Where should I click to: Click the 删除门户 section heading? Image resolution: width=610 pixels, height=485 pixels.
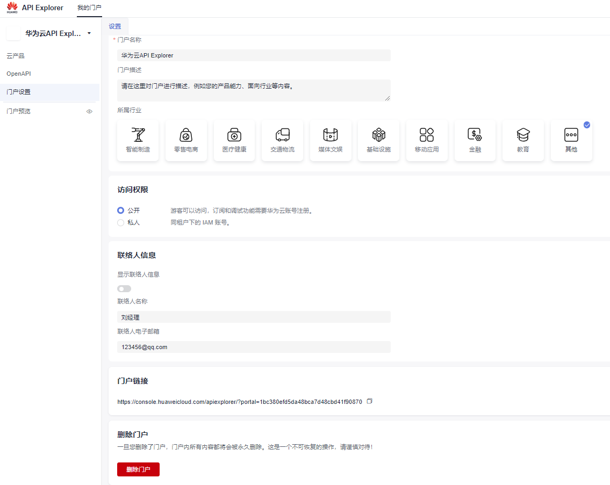point(133,435)
